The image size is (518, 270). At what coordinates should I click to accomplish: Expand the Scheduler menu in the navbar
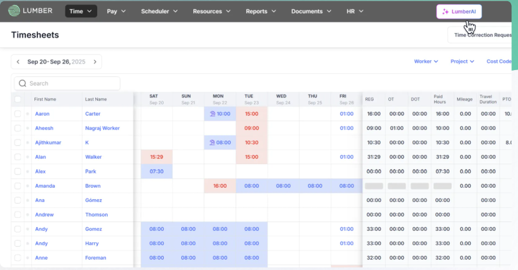tap(159, 11)
